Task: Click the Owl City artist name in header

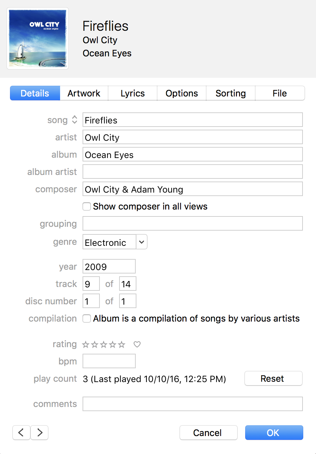Action: tap(100, 40)
